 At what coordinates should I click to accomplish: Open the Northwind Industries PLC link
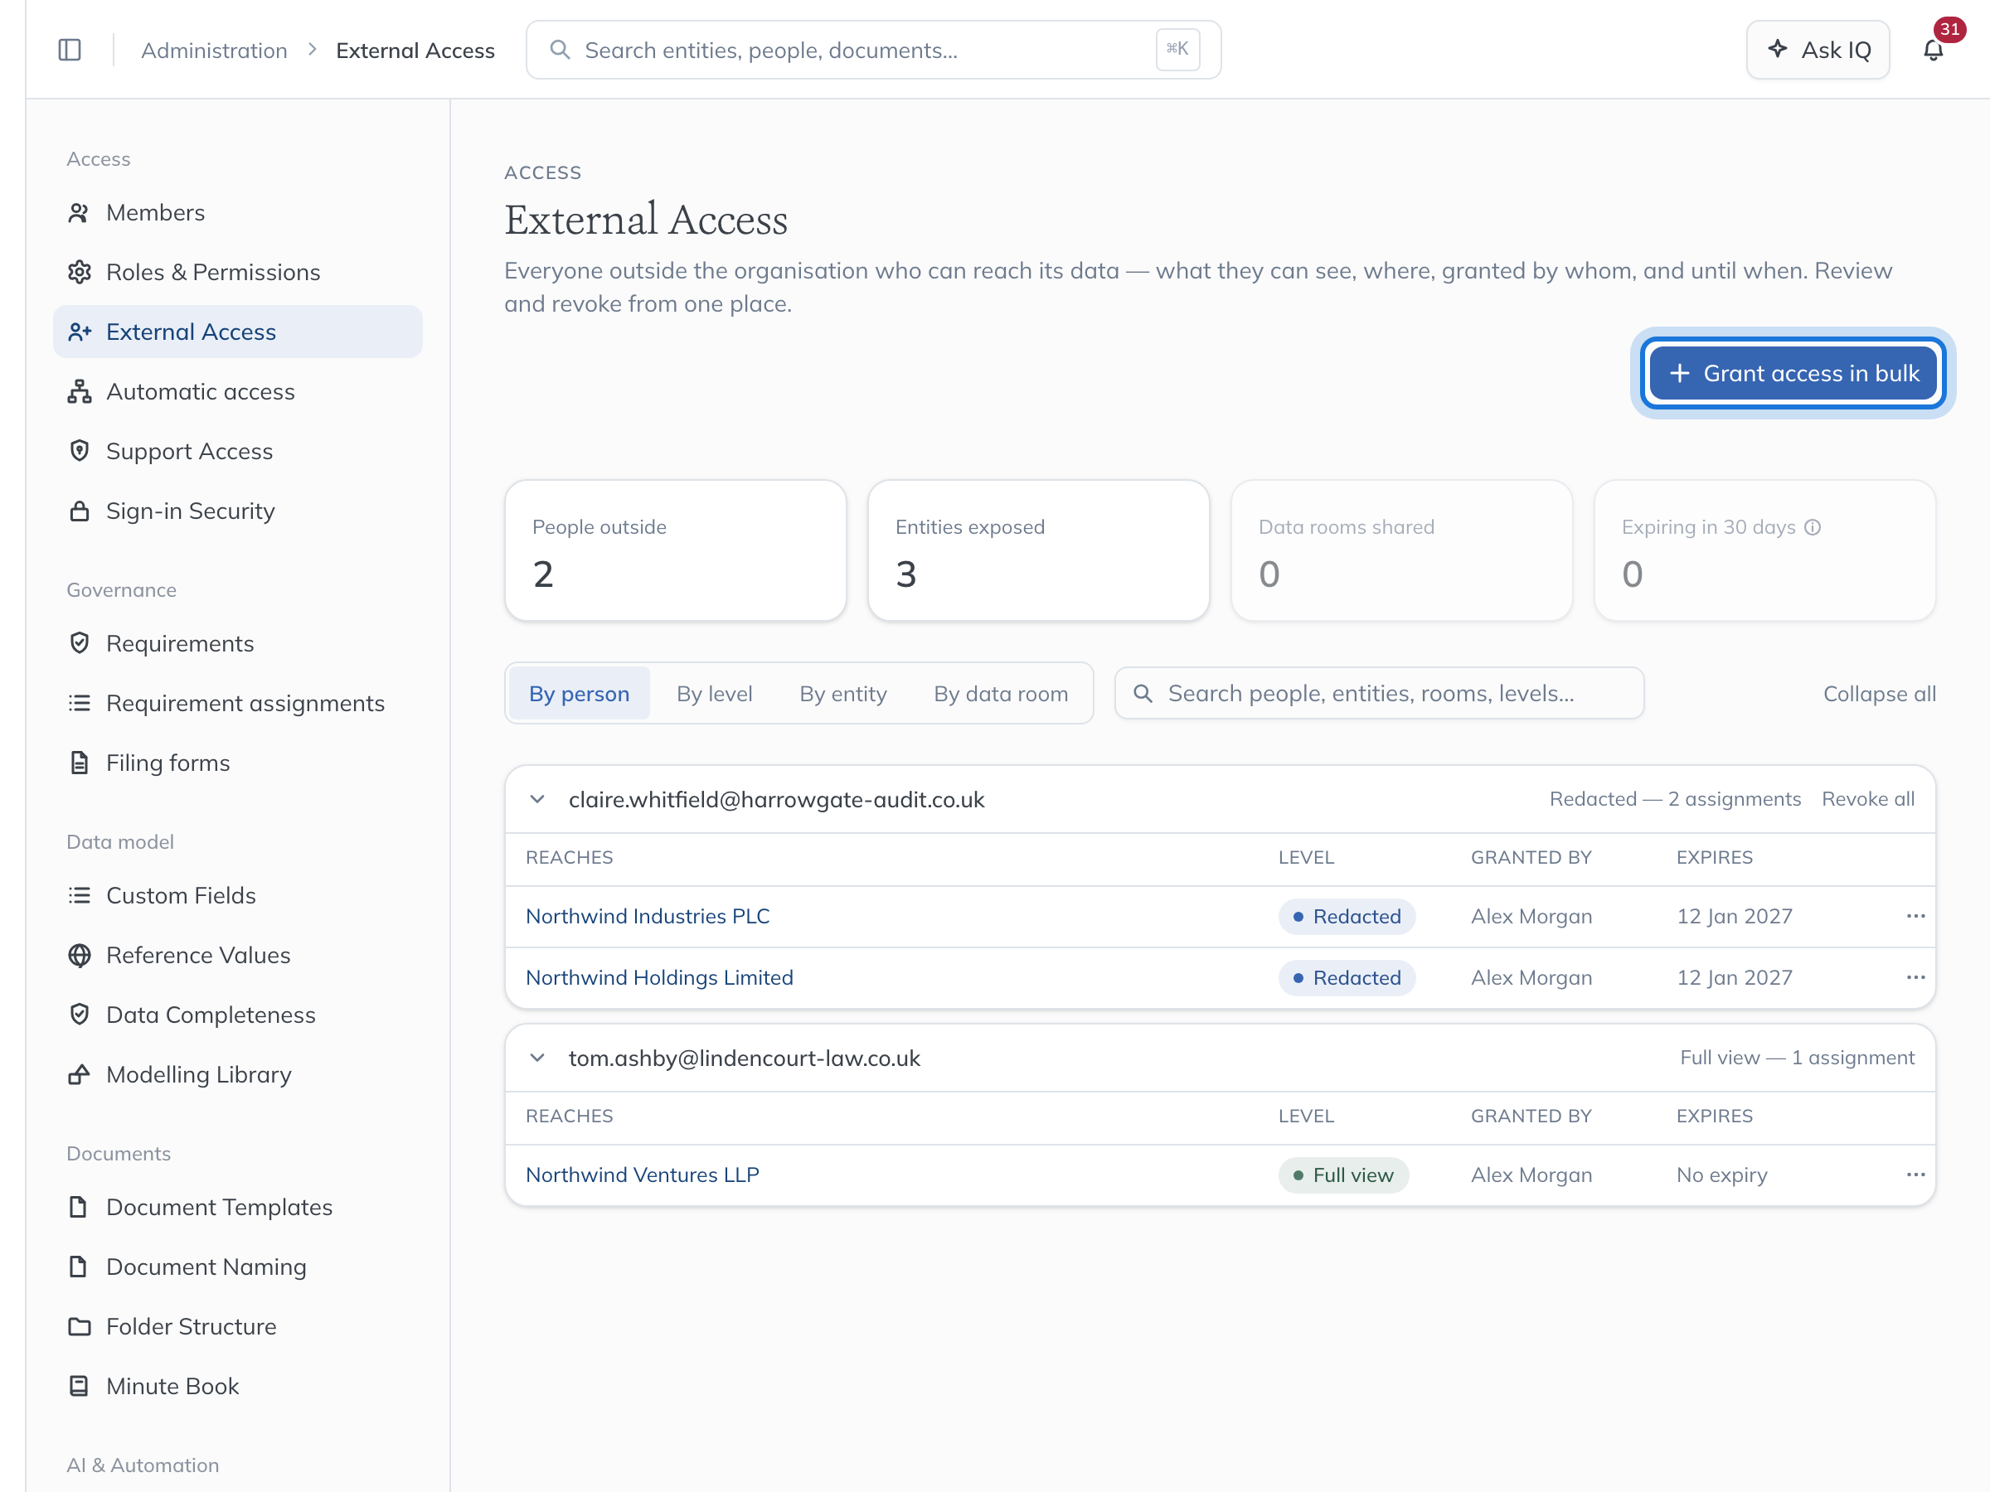(648, 917)
